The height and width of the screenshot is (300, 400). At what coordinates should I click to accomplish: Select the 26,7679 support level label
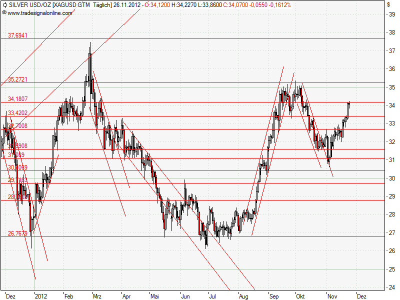16,233
